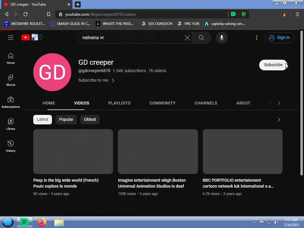Open the browser profile avatar
304x228 pixels.
(x=284, y=14)
